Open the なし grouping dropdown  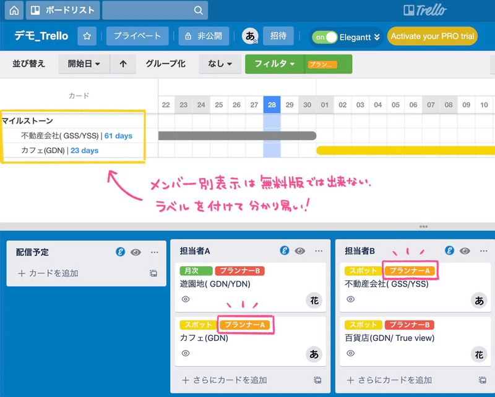coord(220,64)
